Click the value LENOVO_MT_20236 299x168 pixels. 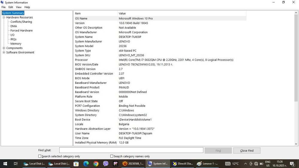(x=131, y=55)
